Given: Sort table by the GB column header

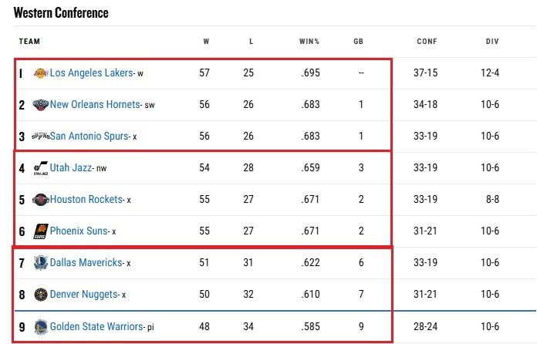Looking at the screenshot, I should pyautogui.click(x=358, y=42).
